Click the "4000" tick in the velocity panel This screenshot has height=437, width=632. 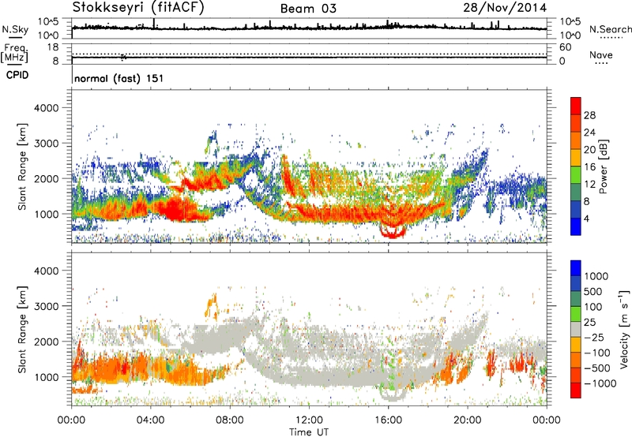coord(46,271)
